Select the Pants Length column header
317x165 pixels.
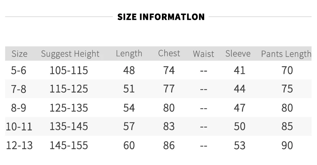tap(286, 54)
